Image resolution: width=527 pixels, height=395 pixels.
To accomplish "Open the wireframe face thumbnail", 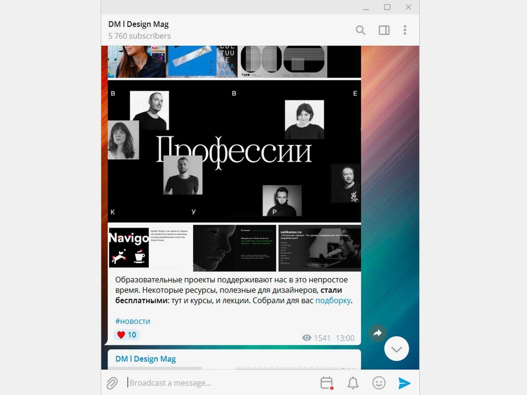I will tap(234, 248).
